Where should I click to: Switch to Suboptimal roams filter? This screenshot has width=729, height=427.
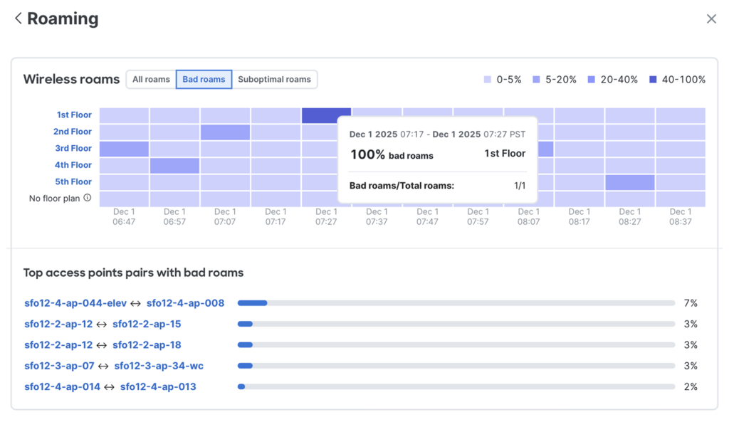tap(274, 80)
